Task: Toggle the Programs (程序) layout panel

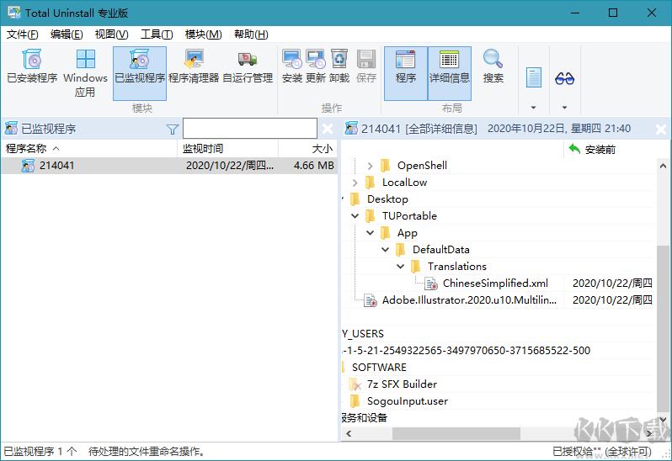Action: click(x=405, y=73)
